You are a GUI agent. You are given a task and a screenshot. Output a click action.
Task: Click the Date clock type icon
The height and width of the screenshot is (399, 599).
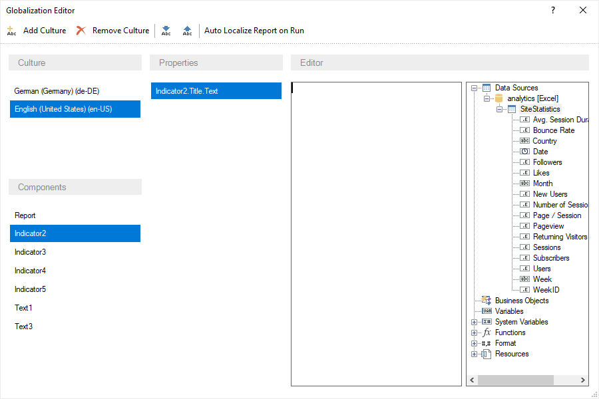[x=525, y=152]
